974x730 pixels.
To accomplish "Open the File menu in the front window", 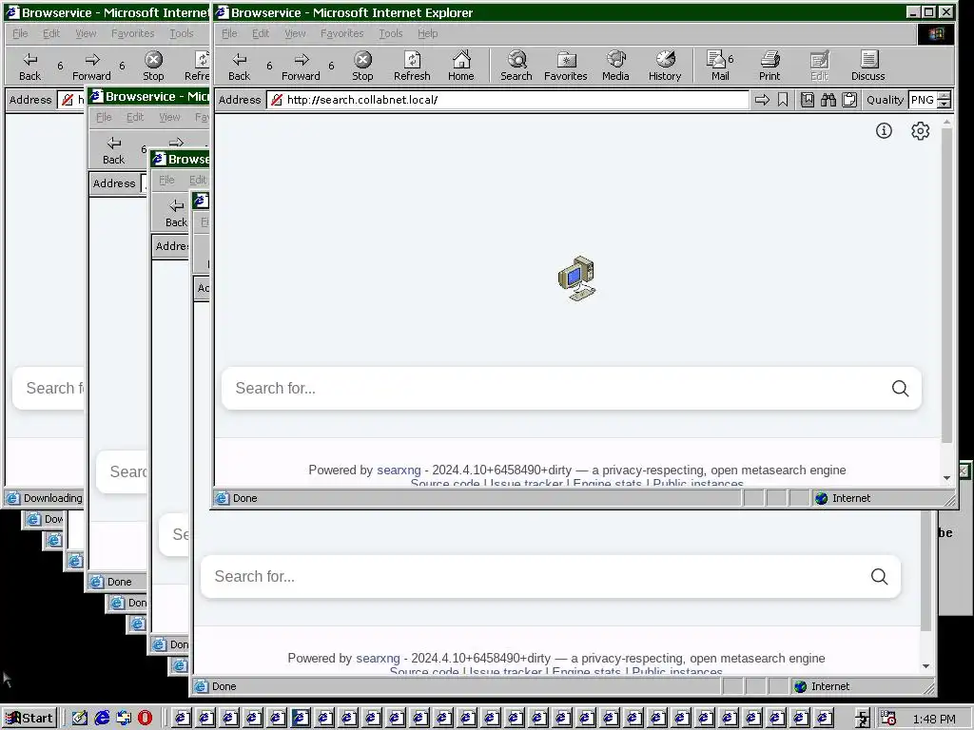I will pyautogui.click(x=229, y=33).
